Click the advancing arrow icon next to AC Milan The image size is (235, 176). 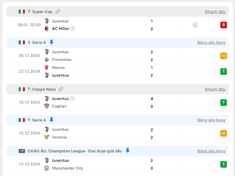pyautogui.click(x=73, y=28)
